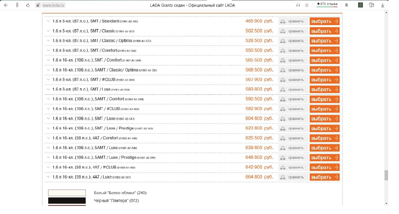399x214 pixels.
Task: Expand the 5AMT / Classic/ Optima row chevron
Action: point(48,70)
